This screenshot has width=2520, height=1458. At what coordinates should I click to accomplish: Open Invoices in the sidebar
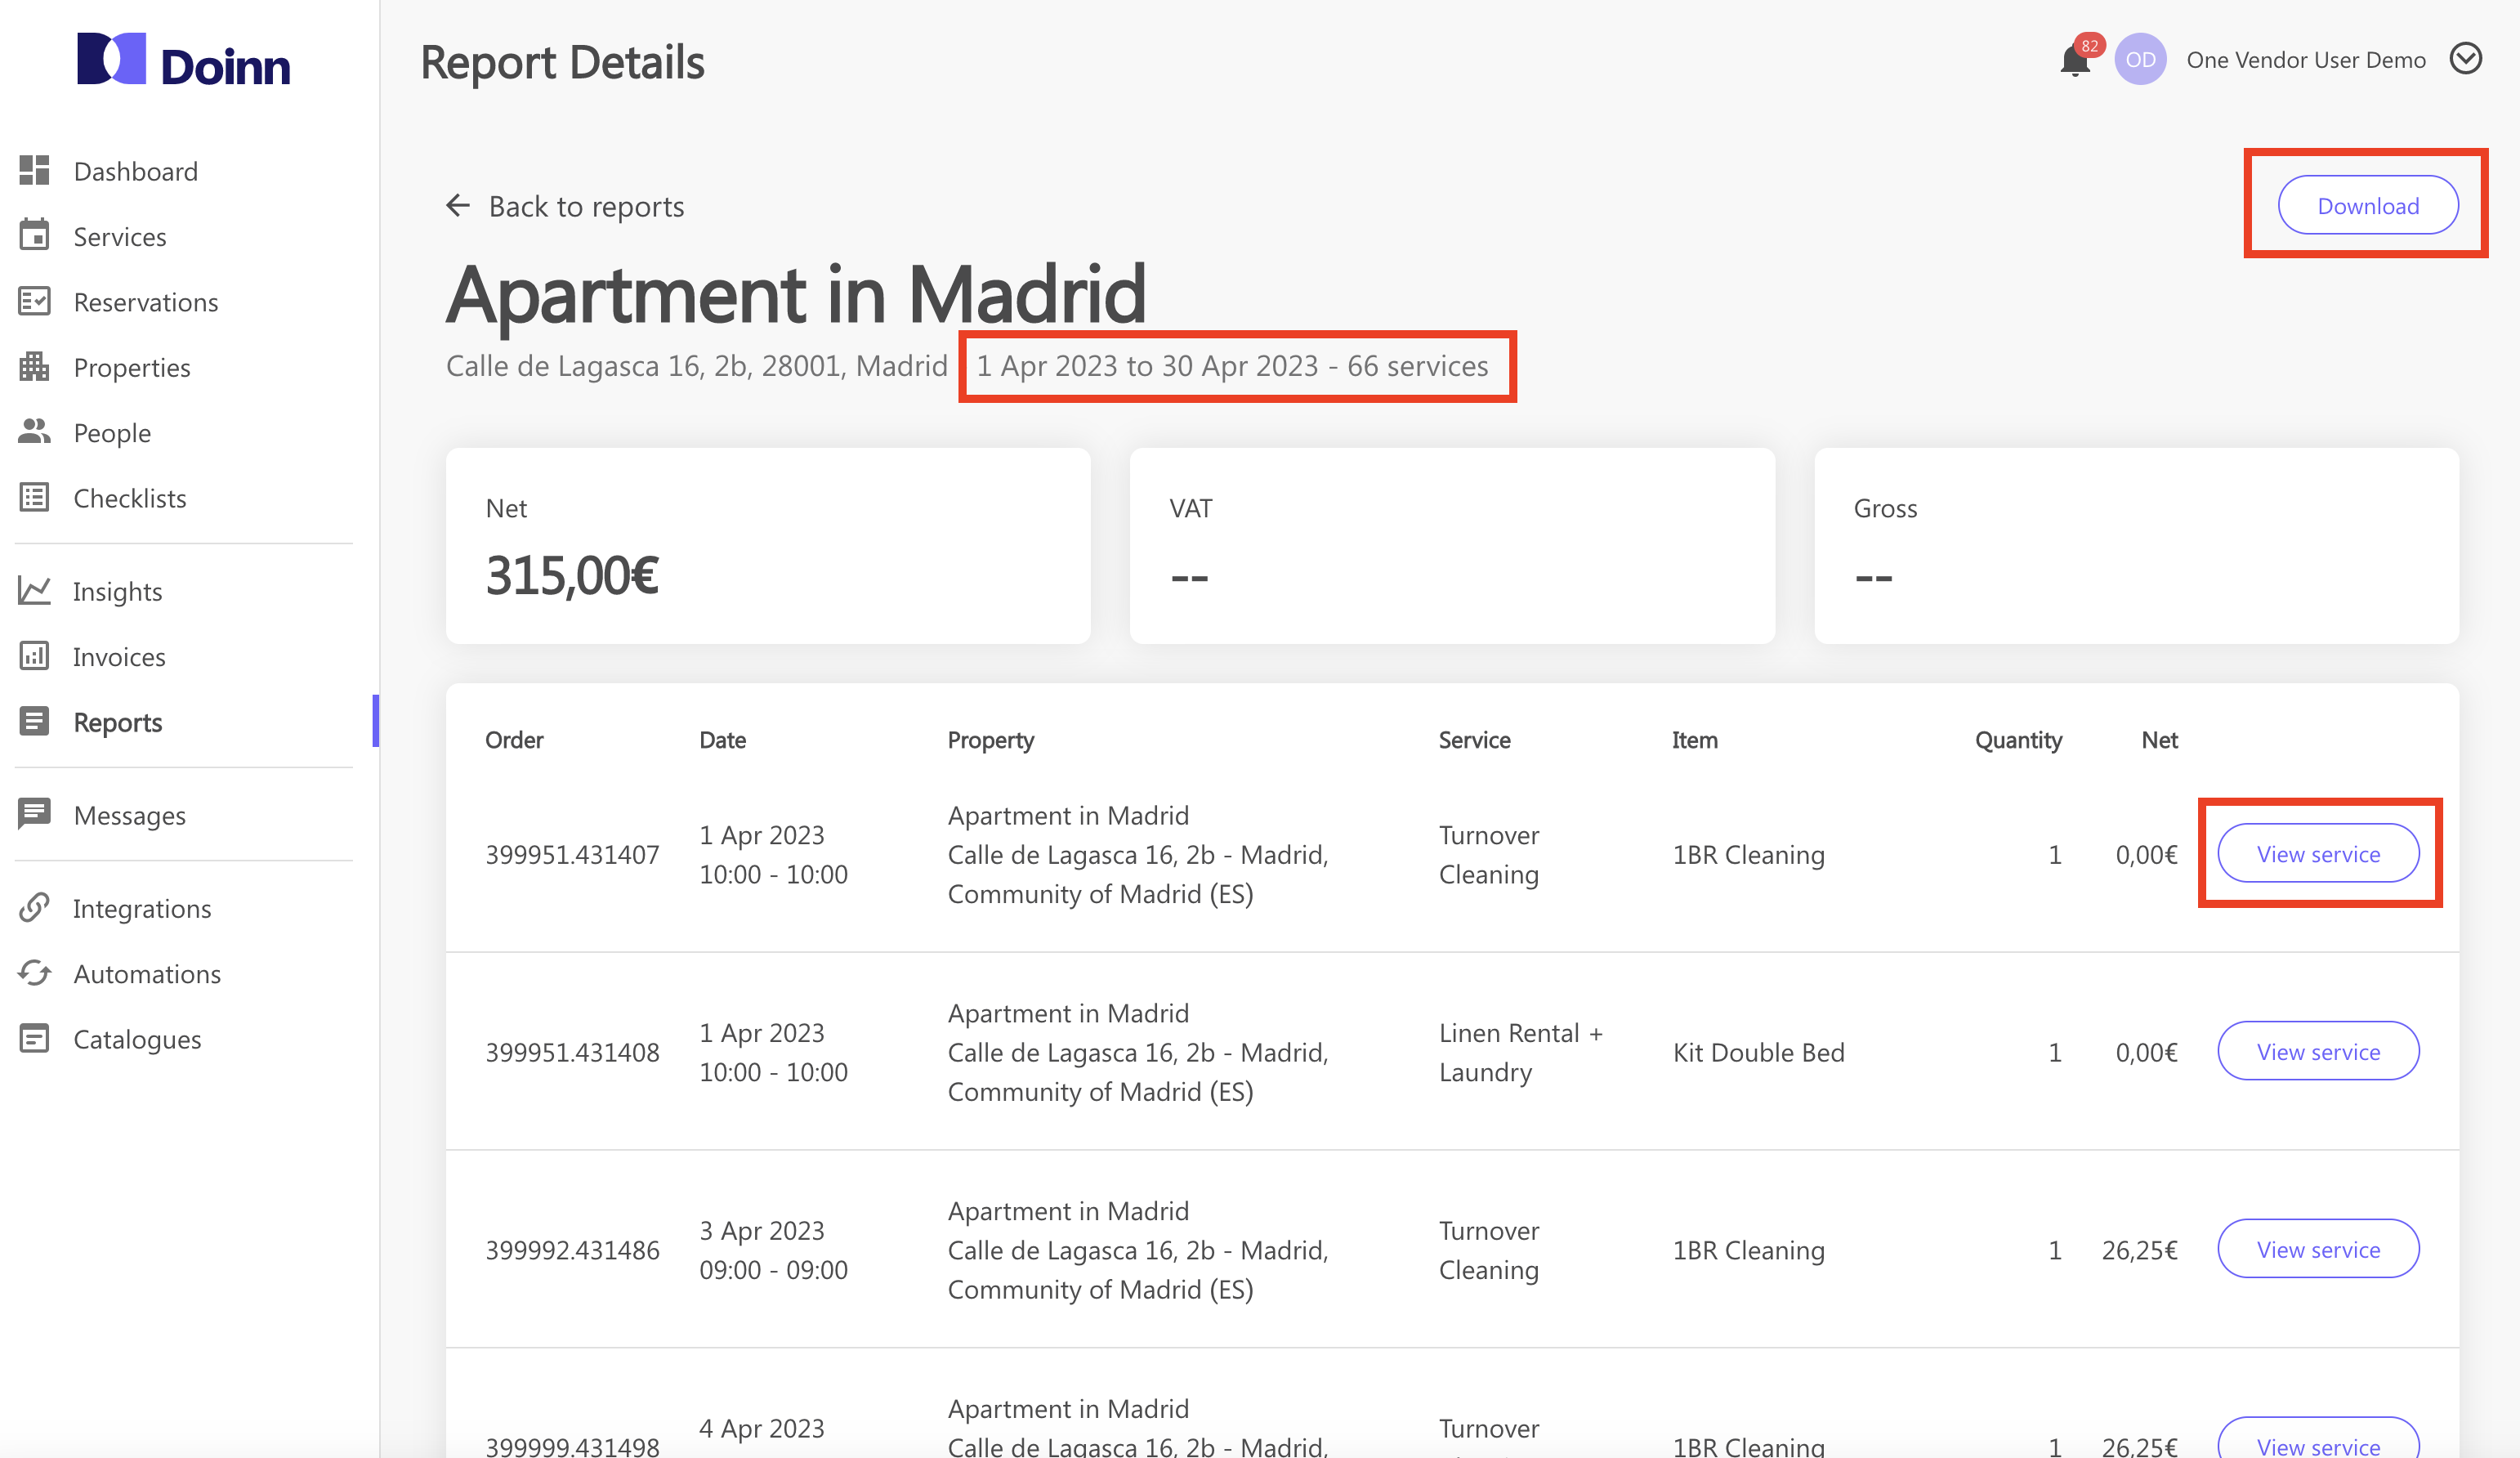[119, 656]
